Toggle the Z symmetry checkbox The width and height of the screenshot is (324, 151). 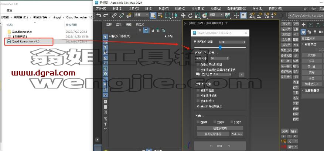232,122
